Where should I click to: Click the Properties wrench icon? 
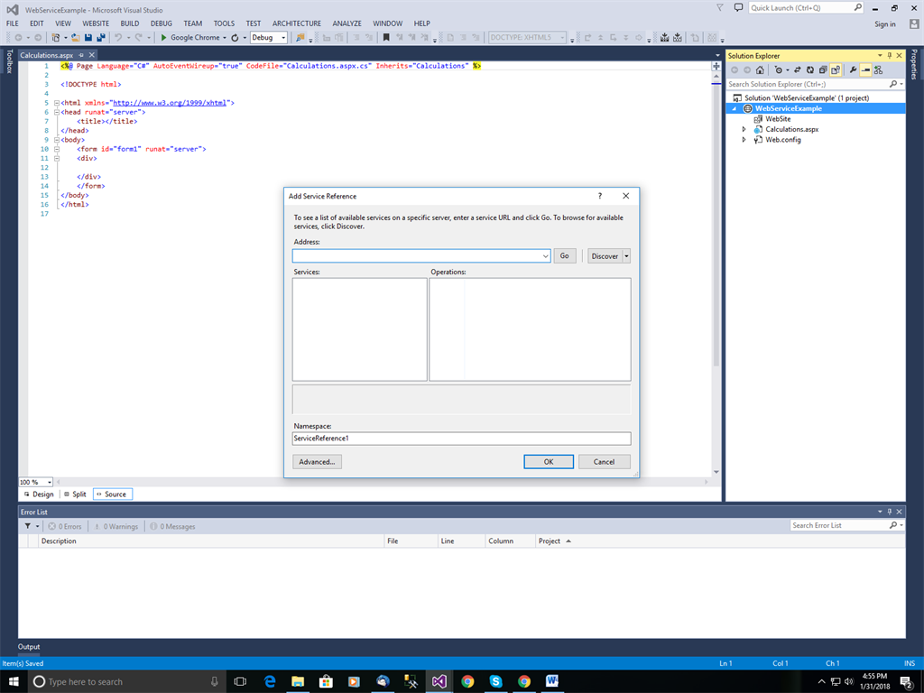click(853, 70)
